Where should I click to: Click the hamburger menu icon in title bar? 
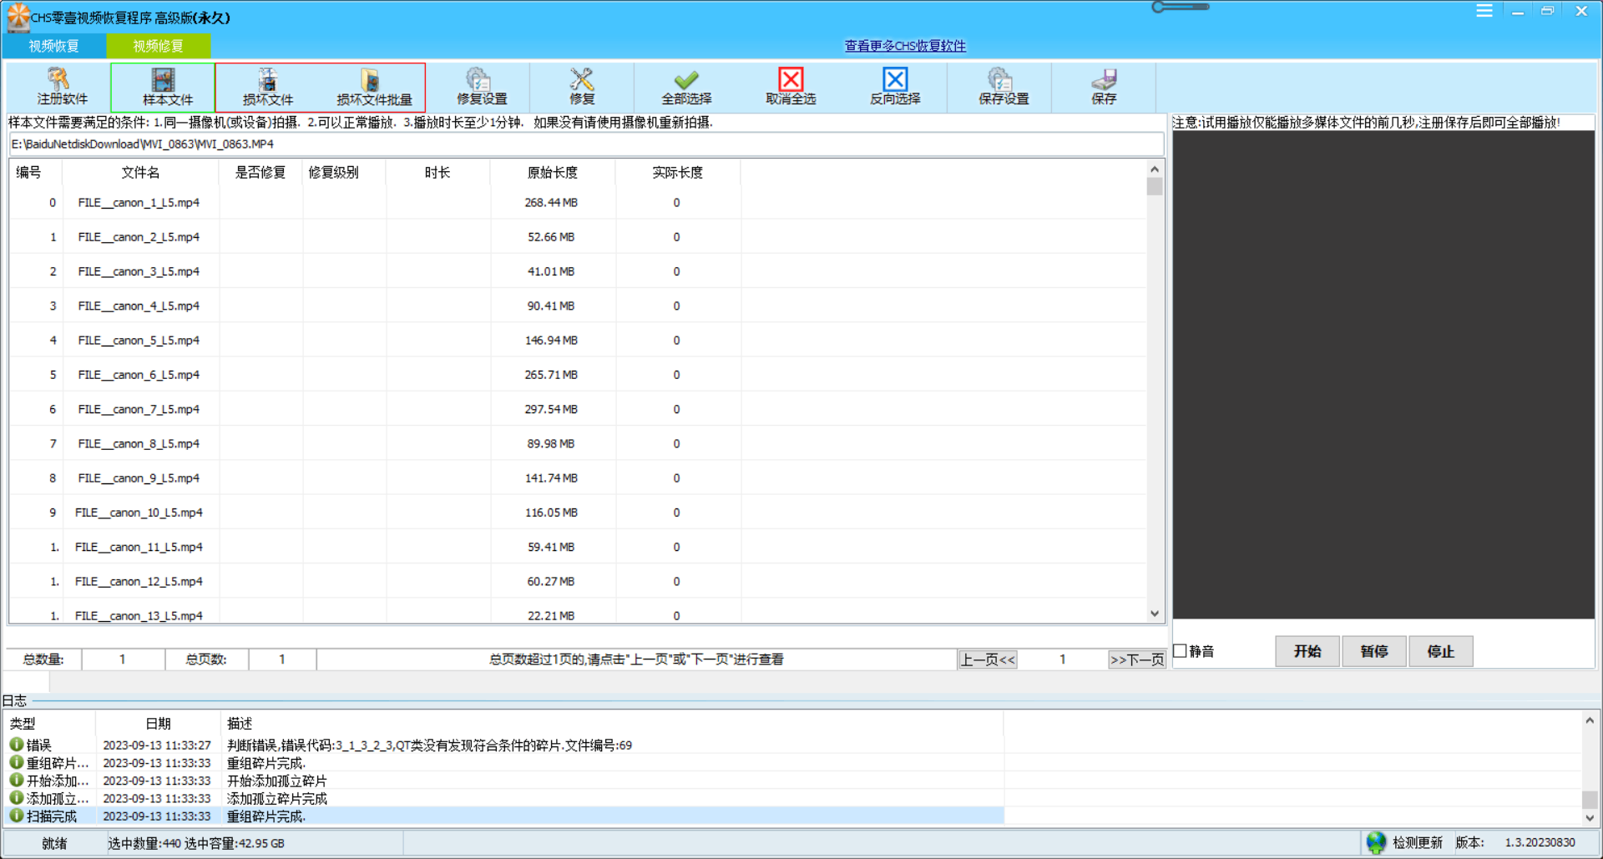coord(1484,11)
